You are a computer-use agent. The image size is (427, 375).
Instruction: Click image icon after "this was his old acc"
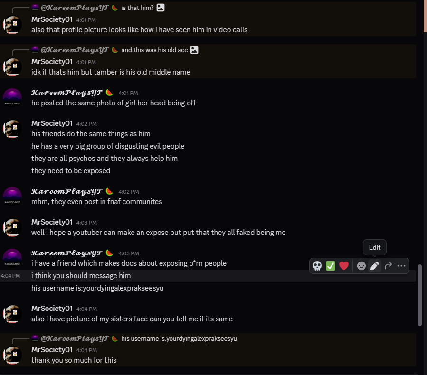194,50
